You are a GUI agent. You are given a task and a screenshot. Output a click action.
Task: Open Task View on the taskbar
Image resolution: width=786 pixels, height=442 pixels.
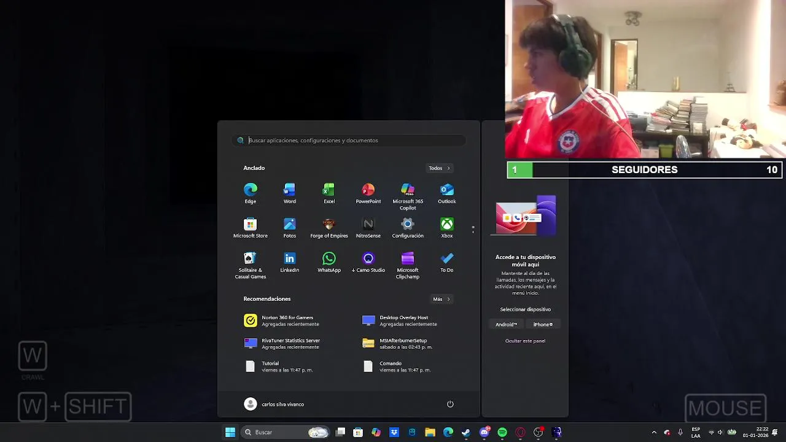341,432
